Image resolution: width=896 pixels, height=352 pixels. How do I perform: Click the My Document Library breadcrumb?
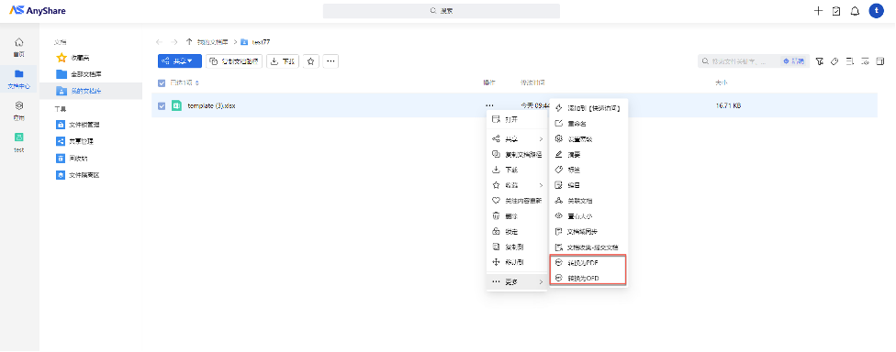coord(213,42)
